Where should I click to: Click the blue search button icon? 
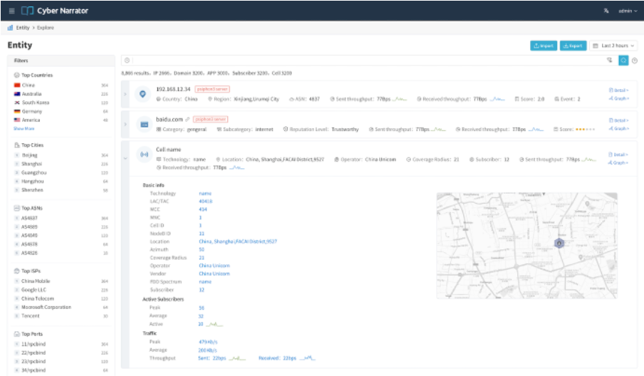click(623, 61)
